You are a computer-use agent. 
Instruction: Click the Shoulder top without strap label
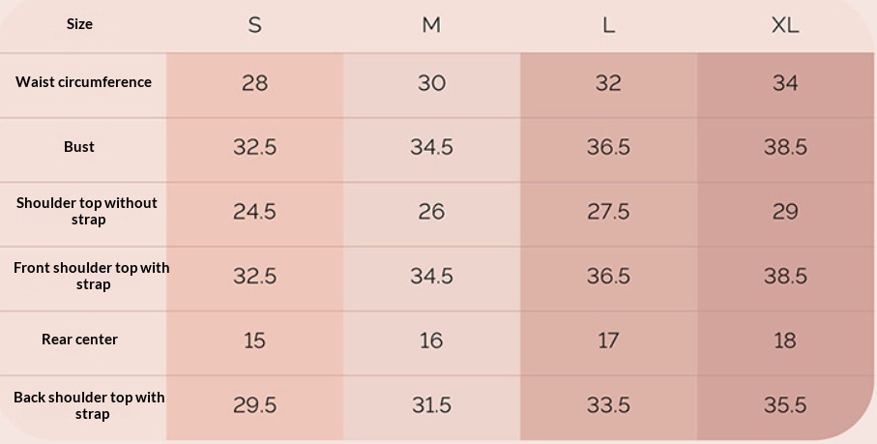(86, 211)
